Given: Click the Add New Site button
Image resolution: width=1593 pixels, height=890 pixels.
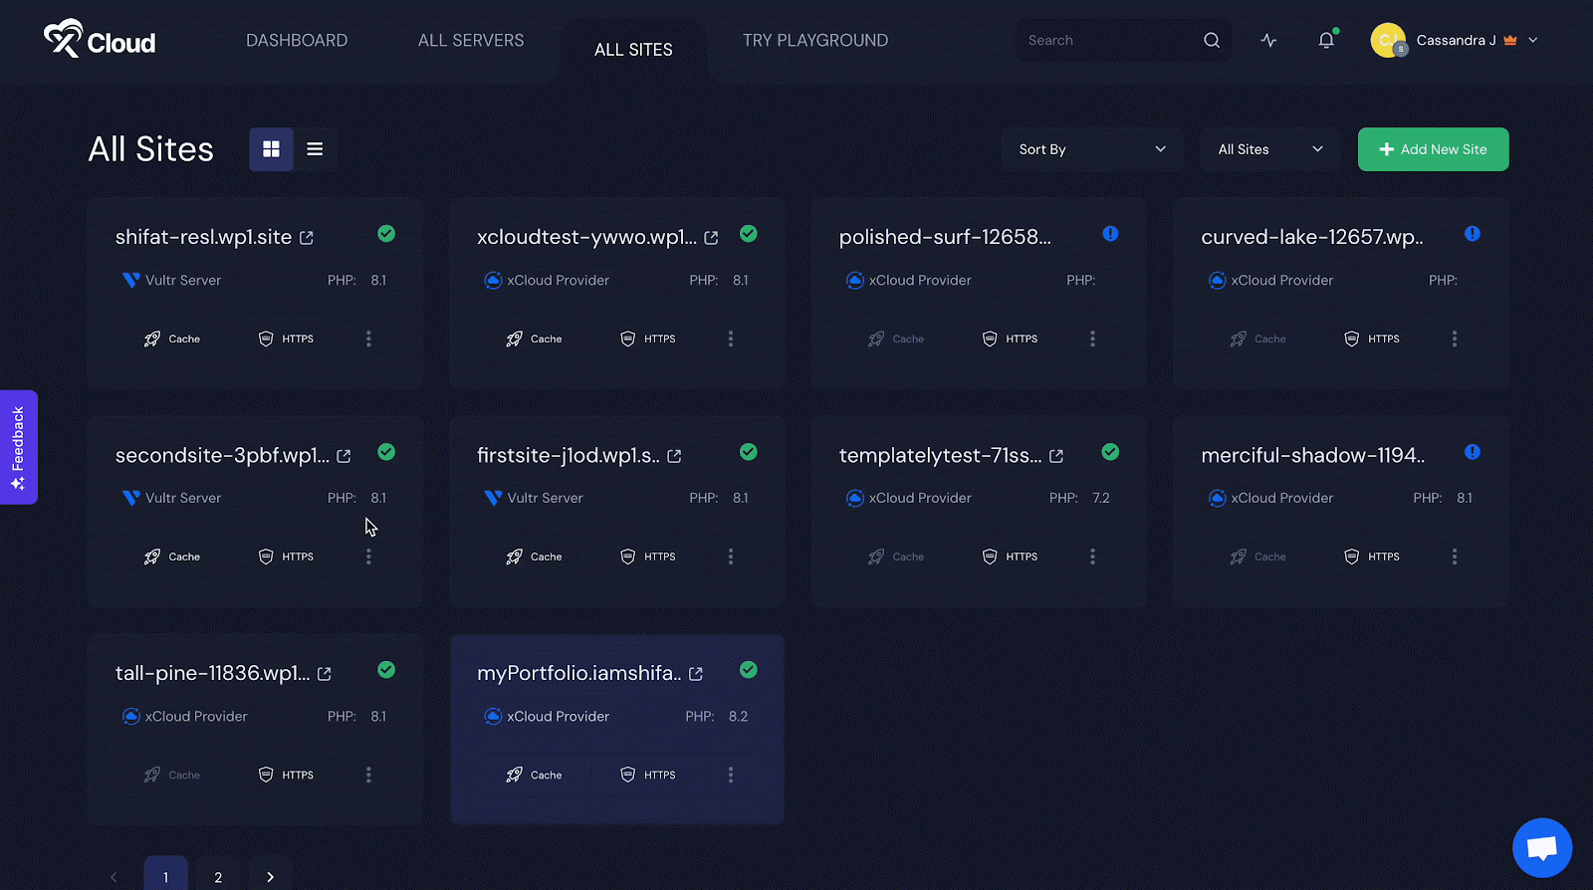Looking at the screenshot, I should click(x=1433, y=149).
